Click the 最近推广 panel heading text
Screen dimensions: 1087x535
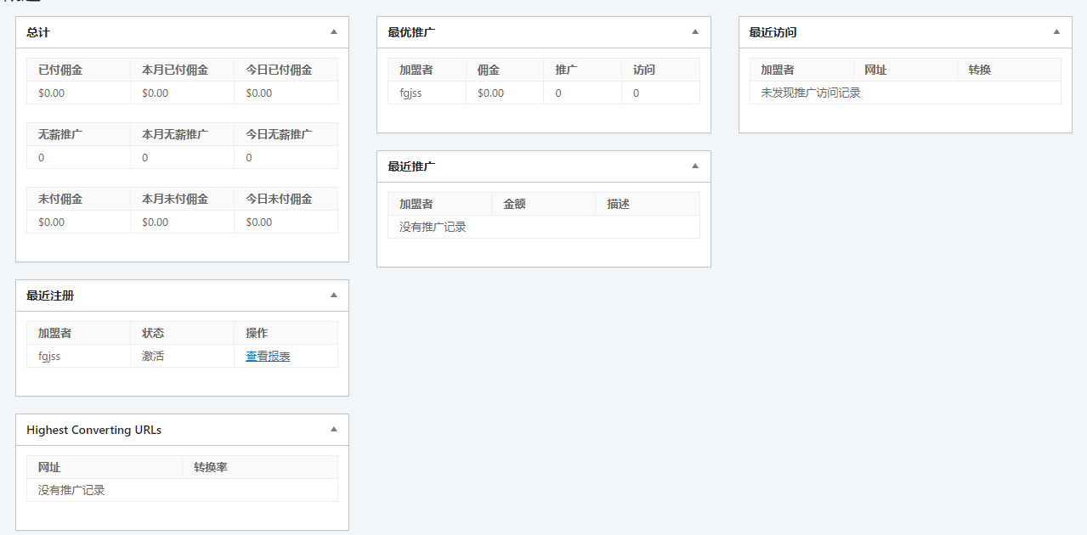[411, 166]
